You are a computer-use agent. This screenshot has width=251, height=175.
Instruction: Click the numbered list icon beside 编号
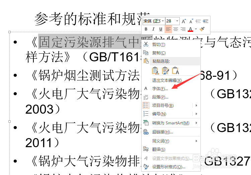tap(146, 114)
